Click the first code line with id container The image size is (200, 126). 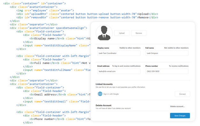[x=35, y=3]
